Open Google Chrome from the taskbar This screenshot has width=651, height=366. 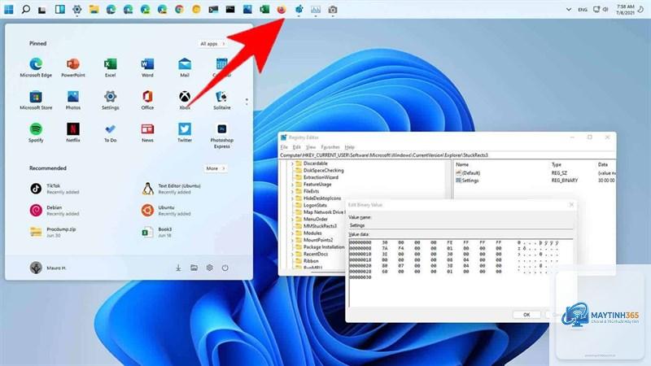179,9
